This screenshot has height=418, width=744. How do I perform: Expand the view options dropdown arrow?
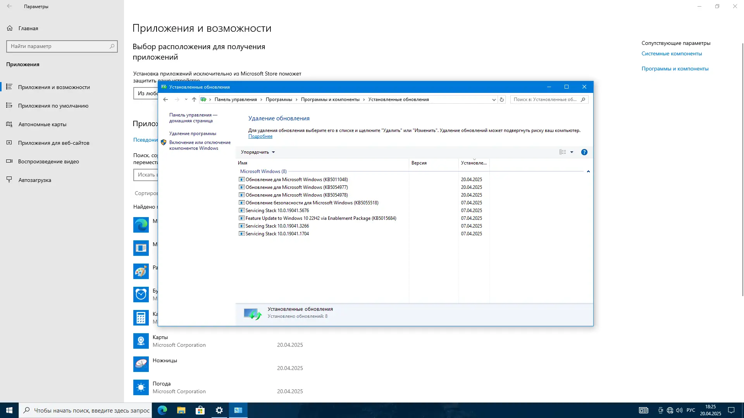(572, 152)
